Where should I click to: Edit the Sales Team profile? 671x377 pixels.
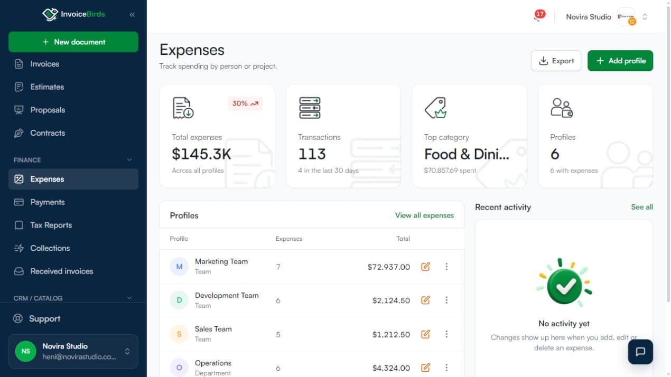(425, 334)
